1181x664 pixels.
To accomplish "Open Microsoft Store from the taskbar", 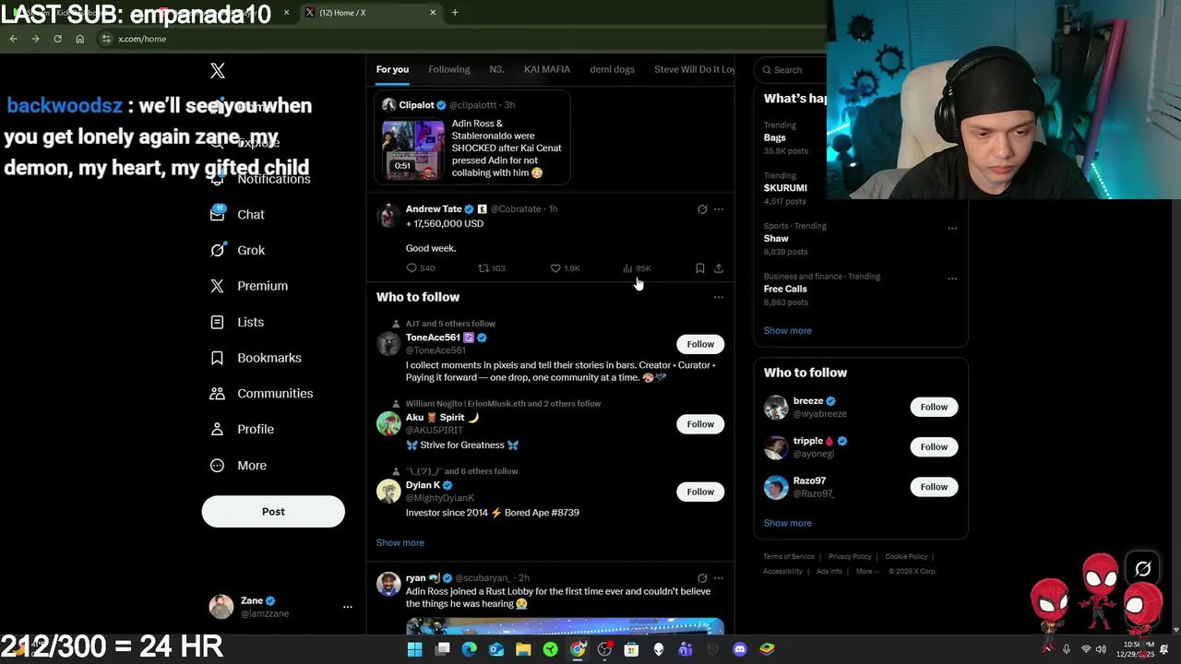I will (631, 649).
